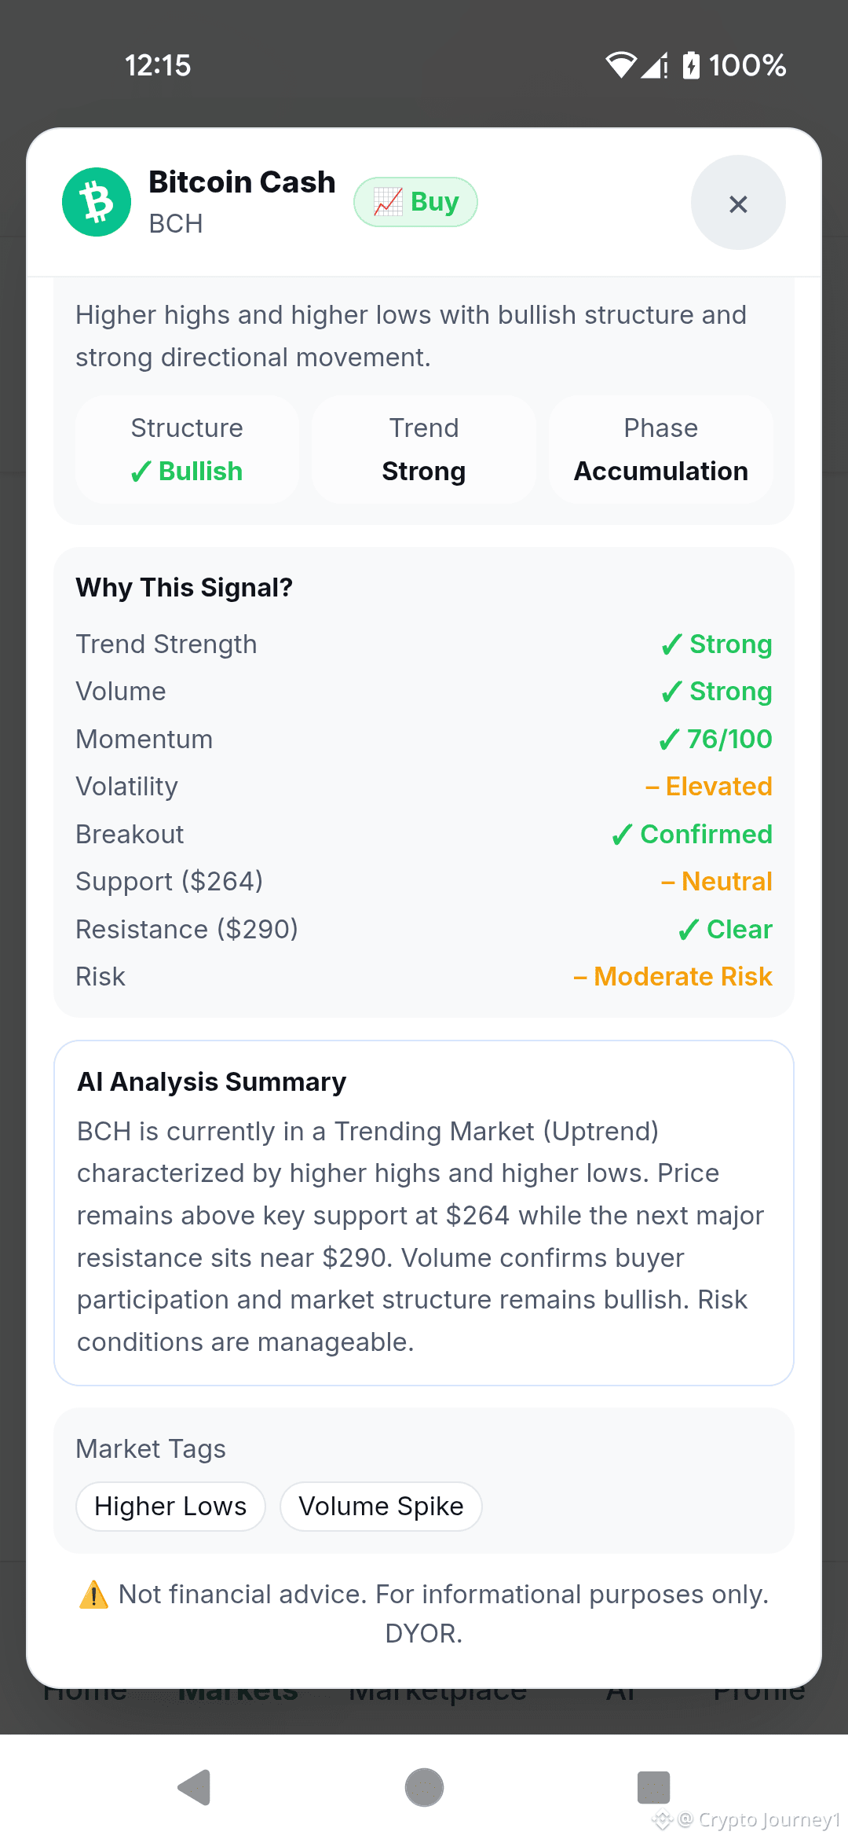Viewport: 848px width, 1839px height.
Task: Tap the AI Analysis Summary card
Action: point(424,1213)
